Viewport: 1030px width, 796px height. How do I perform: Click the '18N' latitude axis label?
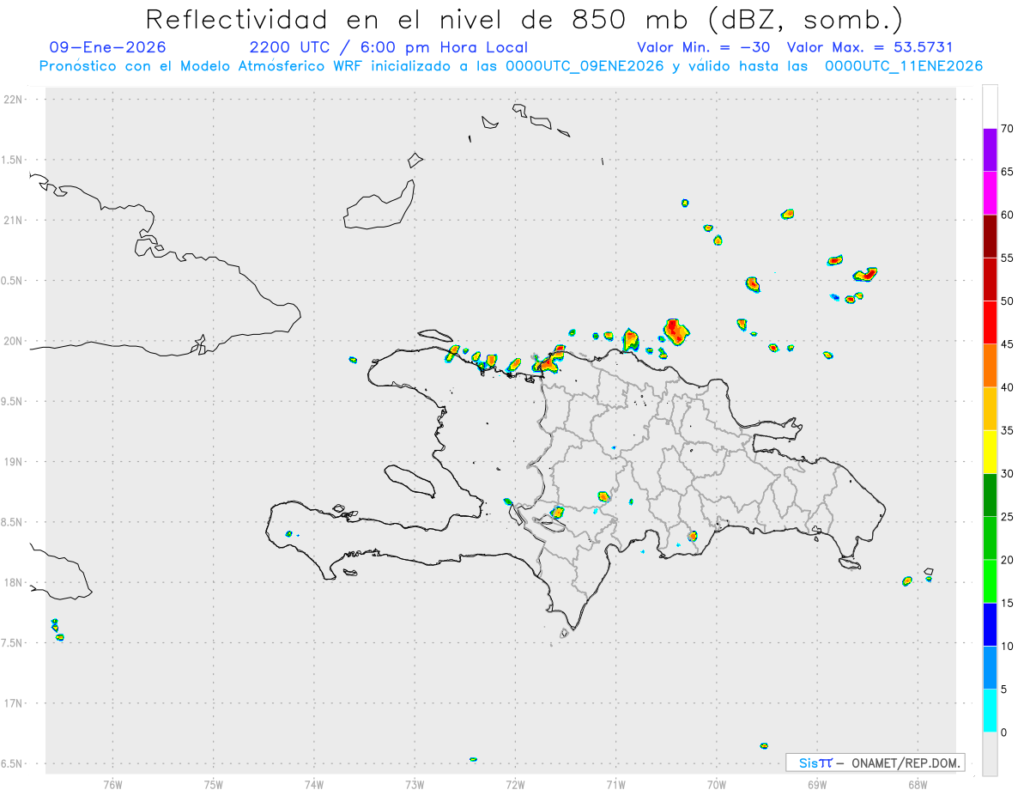[13, 582]
